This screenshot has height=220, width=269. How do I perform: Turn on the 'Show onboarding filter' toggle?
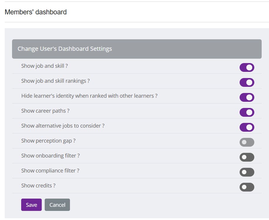247,157
